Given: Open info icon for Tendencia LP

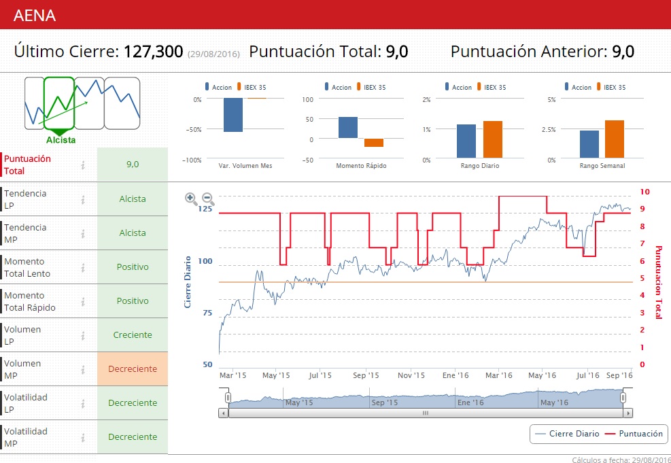Looking at the screenshot, I should (x=83, y=199).
